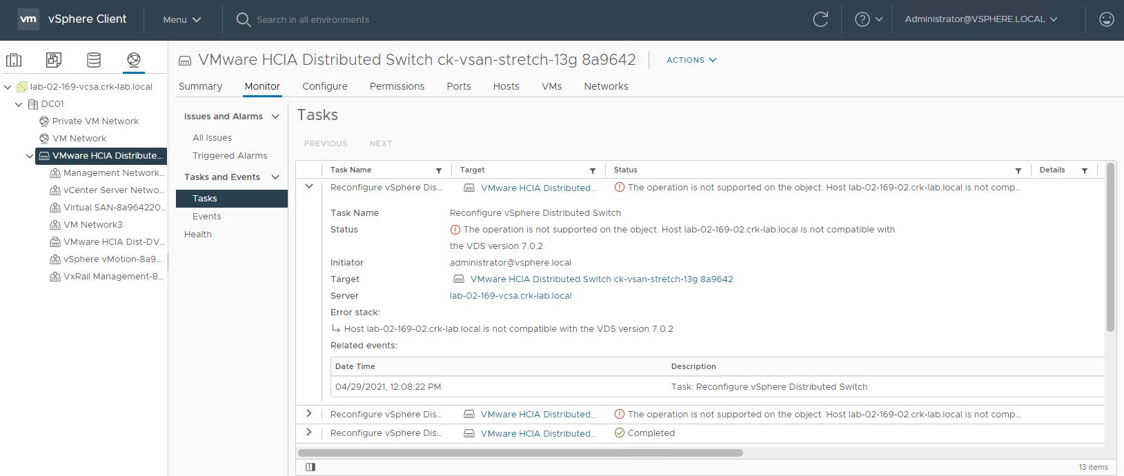Screen dimensions: 1124x476
Task: Open the lab-02-169-vcsa.crk-lab.local server link
Action: [x=511, y=296]
